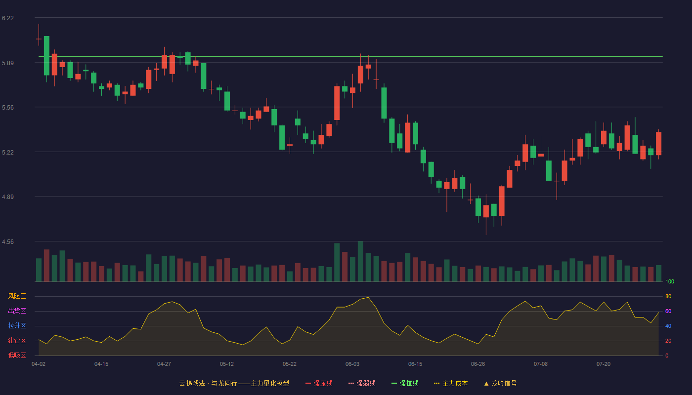Select the 04-15 date label
692x395 pixels.
[101, 364]
